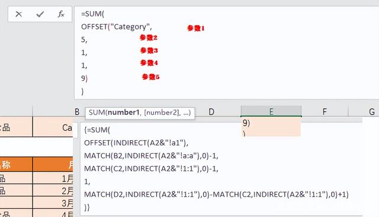379x217 pixels.
Task: Click the MATCH(B2,INDIRECT line of formula
Action: click(151, 156)
